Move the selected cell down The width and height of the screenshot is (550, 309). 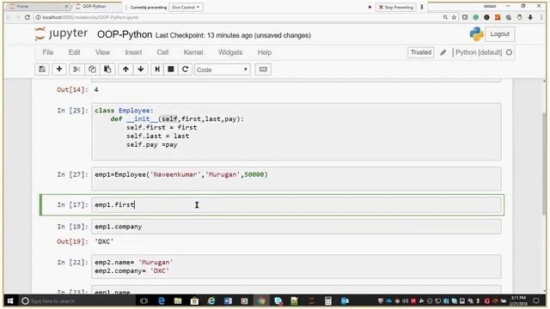click(141, 70)
